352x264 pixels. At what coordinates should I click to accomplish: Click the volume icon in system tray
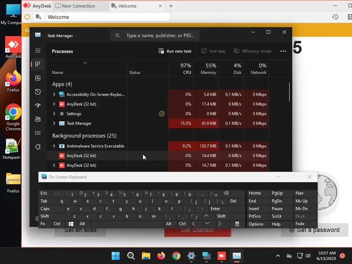tap(308, 256)
